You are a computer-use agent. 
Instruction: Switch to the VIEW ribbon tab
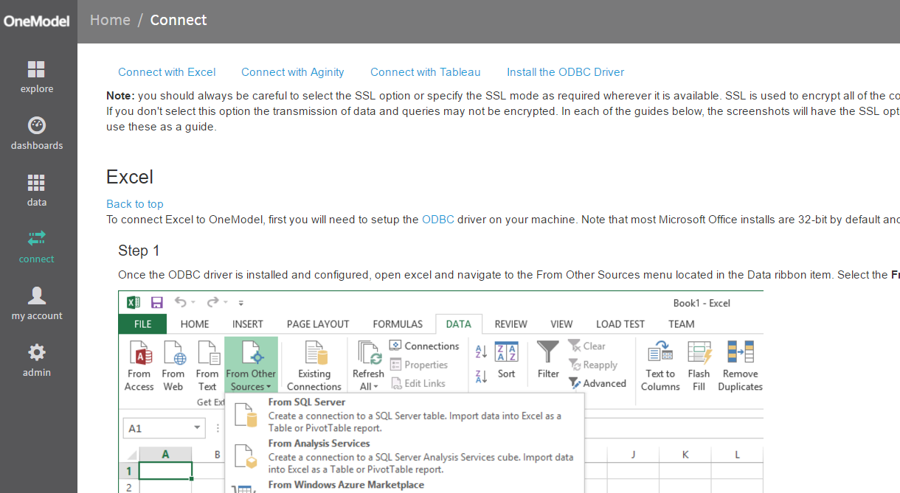point(561,324)
